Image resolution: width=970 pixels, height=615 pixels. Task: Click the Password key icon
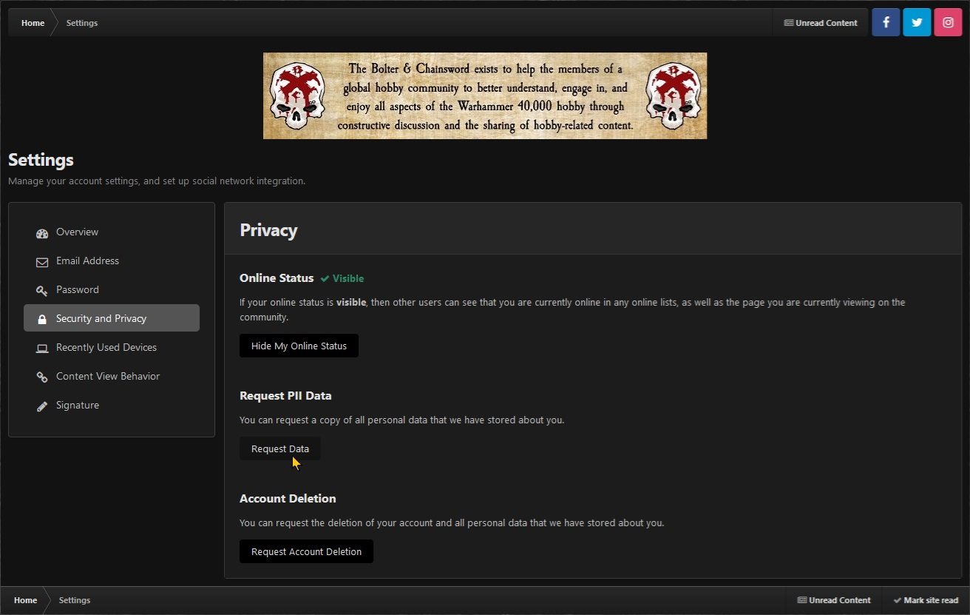pyautogui.click(x=42, y=291)
